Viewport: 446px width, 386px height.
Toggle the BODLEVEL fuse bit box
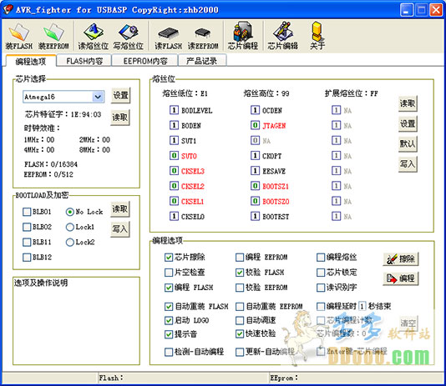(174, 110)
